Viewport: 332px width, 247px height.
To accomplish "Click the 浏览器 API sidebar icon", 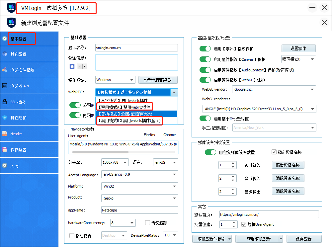I will [5, 86].
